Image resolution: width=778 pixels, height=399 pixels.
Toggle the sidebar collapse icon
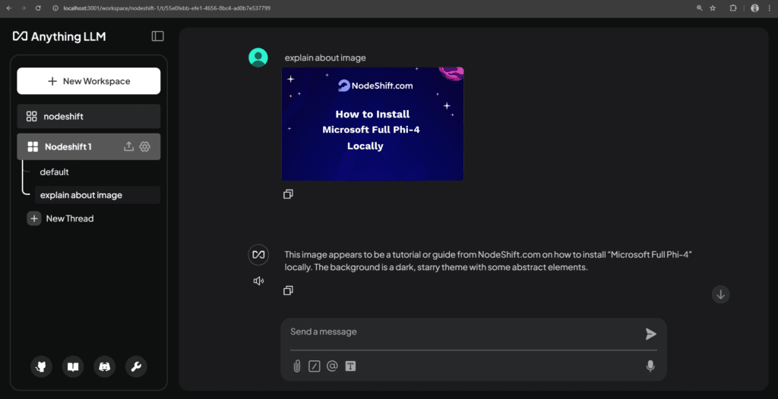click(x=158, y=36)
